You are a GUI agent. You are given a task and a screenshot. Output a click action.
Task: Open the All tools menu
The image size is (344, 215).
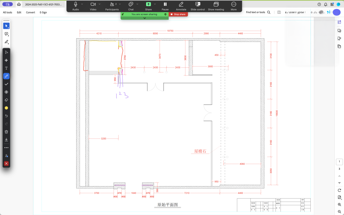(x=7, y=12)
